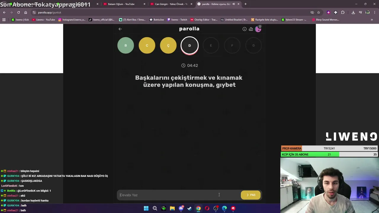
Task: Open the parolla statistics chart icon
Action: (251, 29)
